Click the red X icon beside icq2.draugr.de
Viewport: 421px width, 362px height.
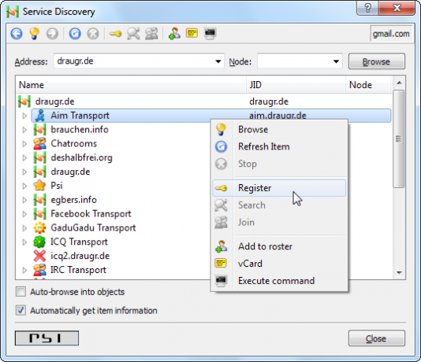(39, 256)
